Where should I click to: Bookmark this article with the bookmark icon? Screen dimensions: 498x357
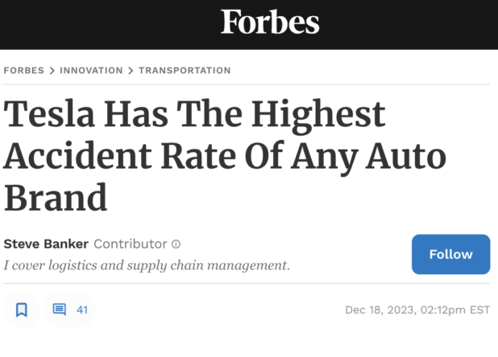click(x=22, y=310)
